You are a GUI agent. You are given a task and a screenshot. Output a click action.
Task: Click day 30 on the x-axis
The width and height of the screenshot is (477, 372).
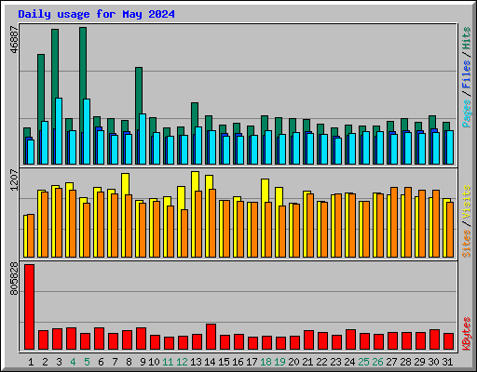click(433, 362)
